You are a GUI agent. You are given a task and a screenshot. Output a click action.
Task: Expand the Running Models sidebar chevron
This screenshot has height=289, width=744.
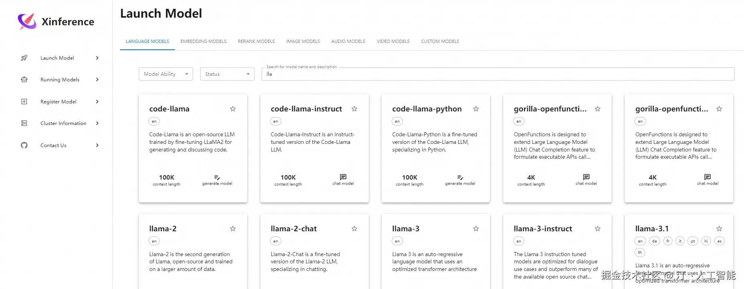97,79
